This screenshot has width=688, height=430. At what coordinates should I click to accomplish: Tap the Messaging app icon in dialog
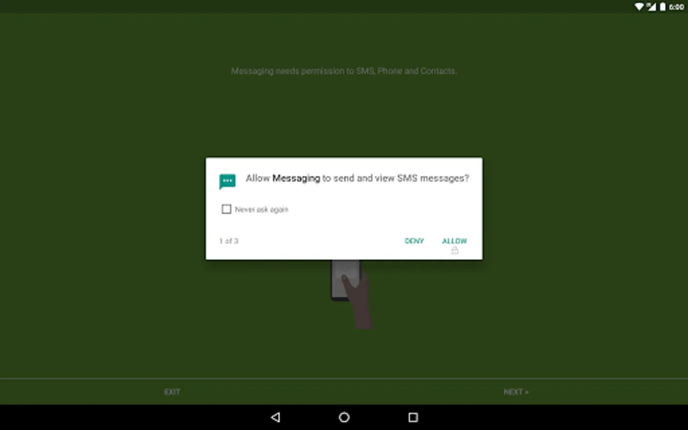click(x=227, y=181)
